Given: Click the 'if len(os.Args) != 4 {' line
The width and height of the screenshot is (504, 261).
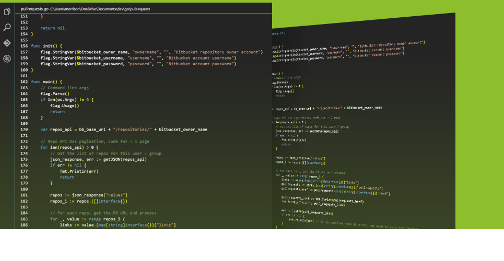Looking at the screenshot, I should tap(67, 100).
